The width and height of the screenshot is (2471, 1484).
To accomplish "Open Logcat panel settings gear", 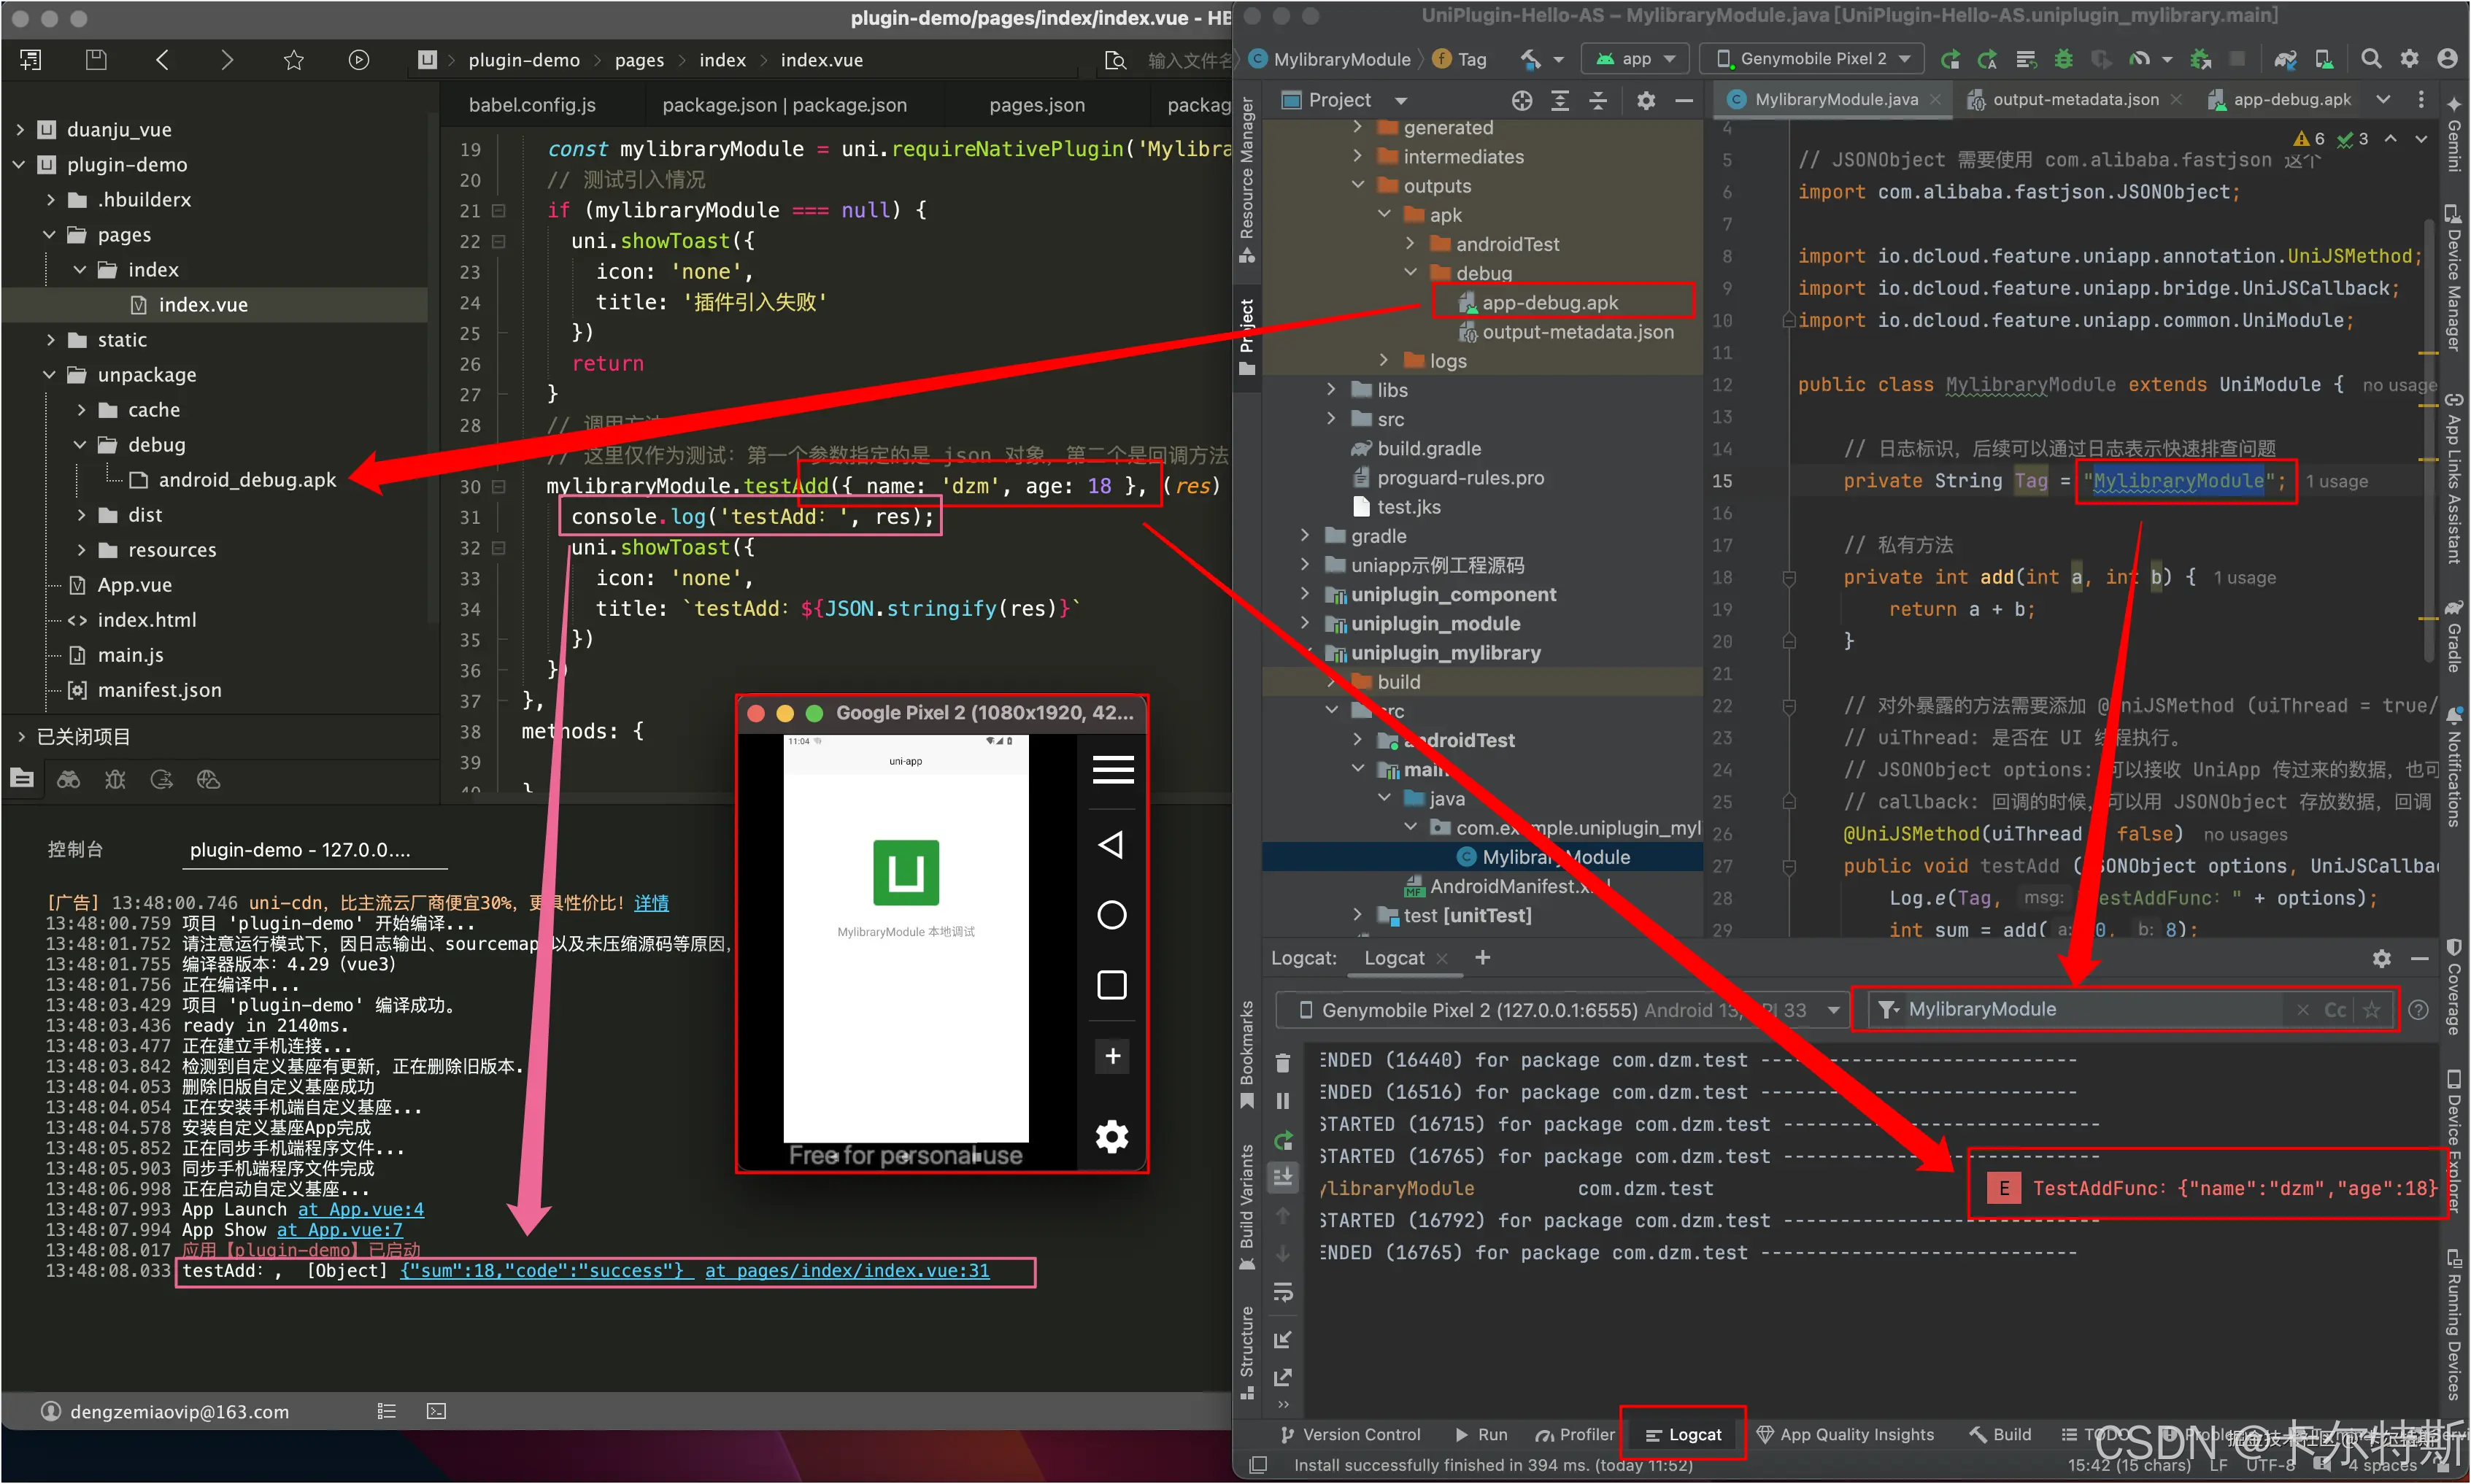I will click(x=2381, y=958).
